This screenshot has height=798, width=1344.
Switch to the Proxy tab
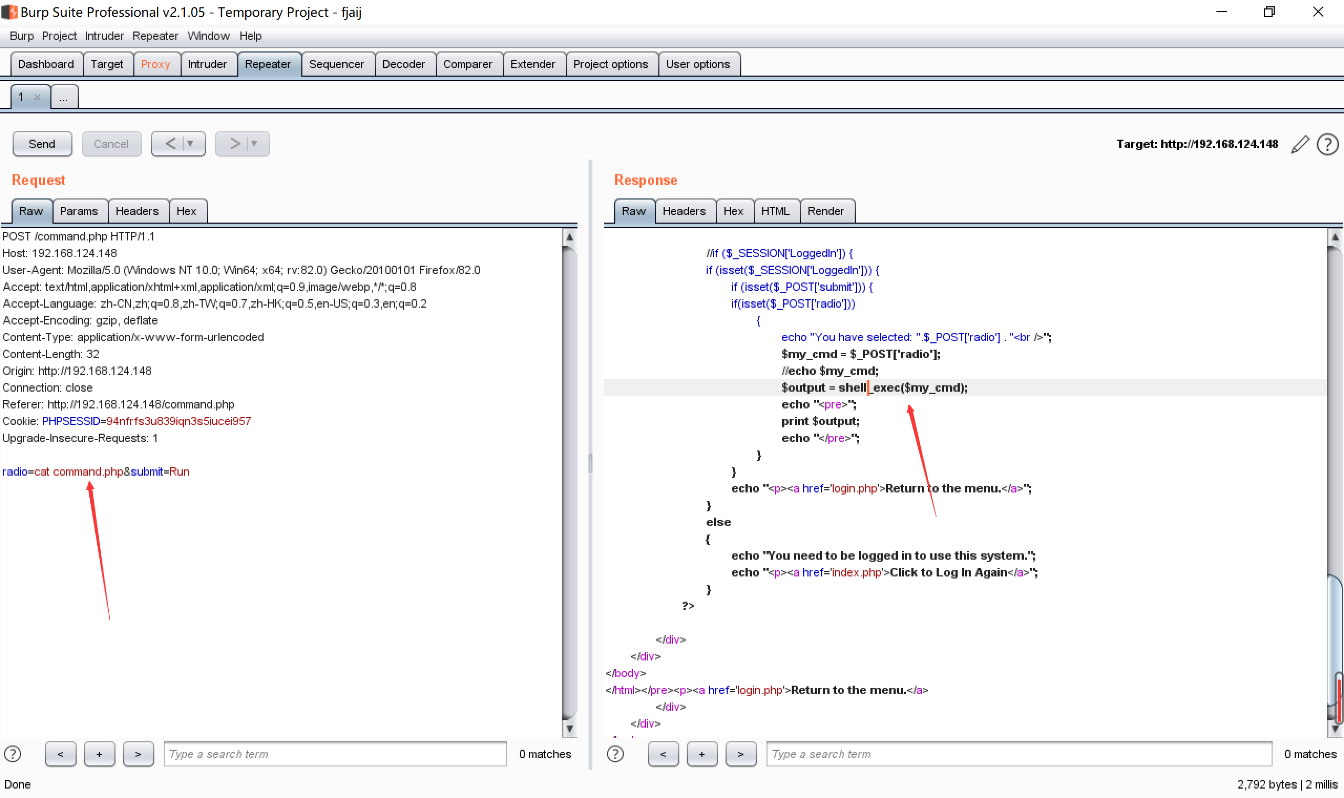pyautogui.click(x=155, y=65)
